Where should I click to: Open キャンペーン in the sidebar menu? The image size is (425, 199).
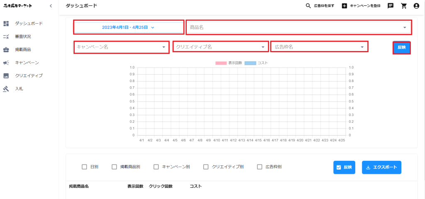tap(27, 63)
